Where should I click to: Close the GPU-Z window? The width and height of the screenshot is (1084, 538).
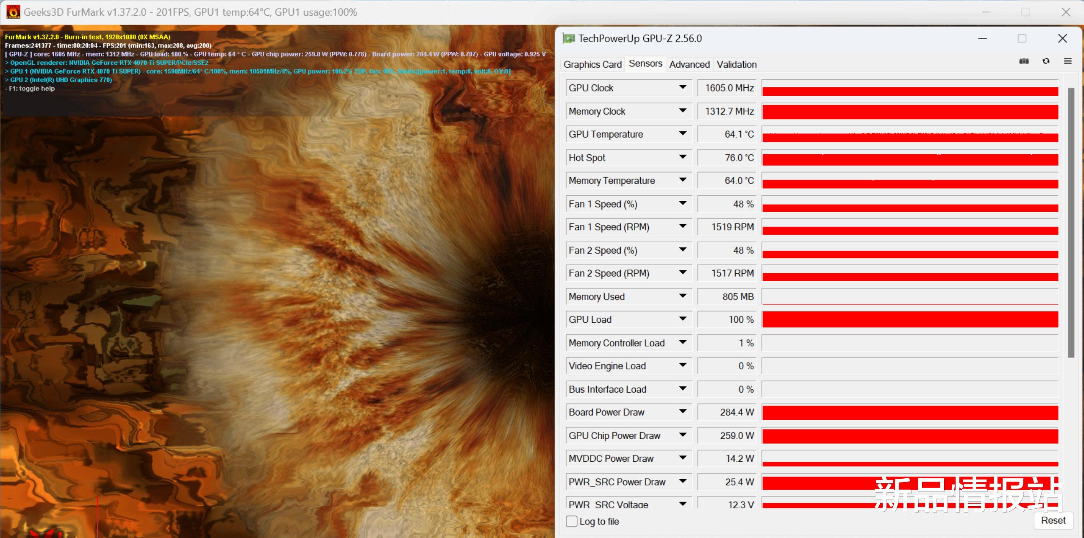(1062, 39)
